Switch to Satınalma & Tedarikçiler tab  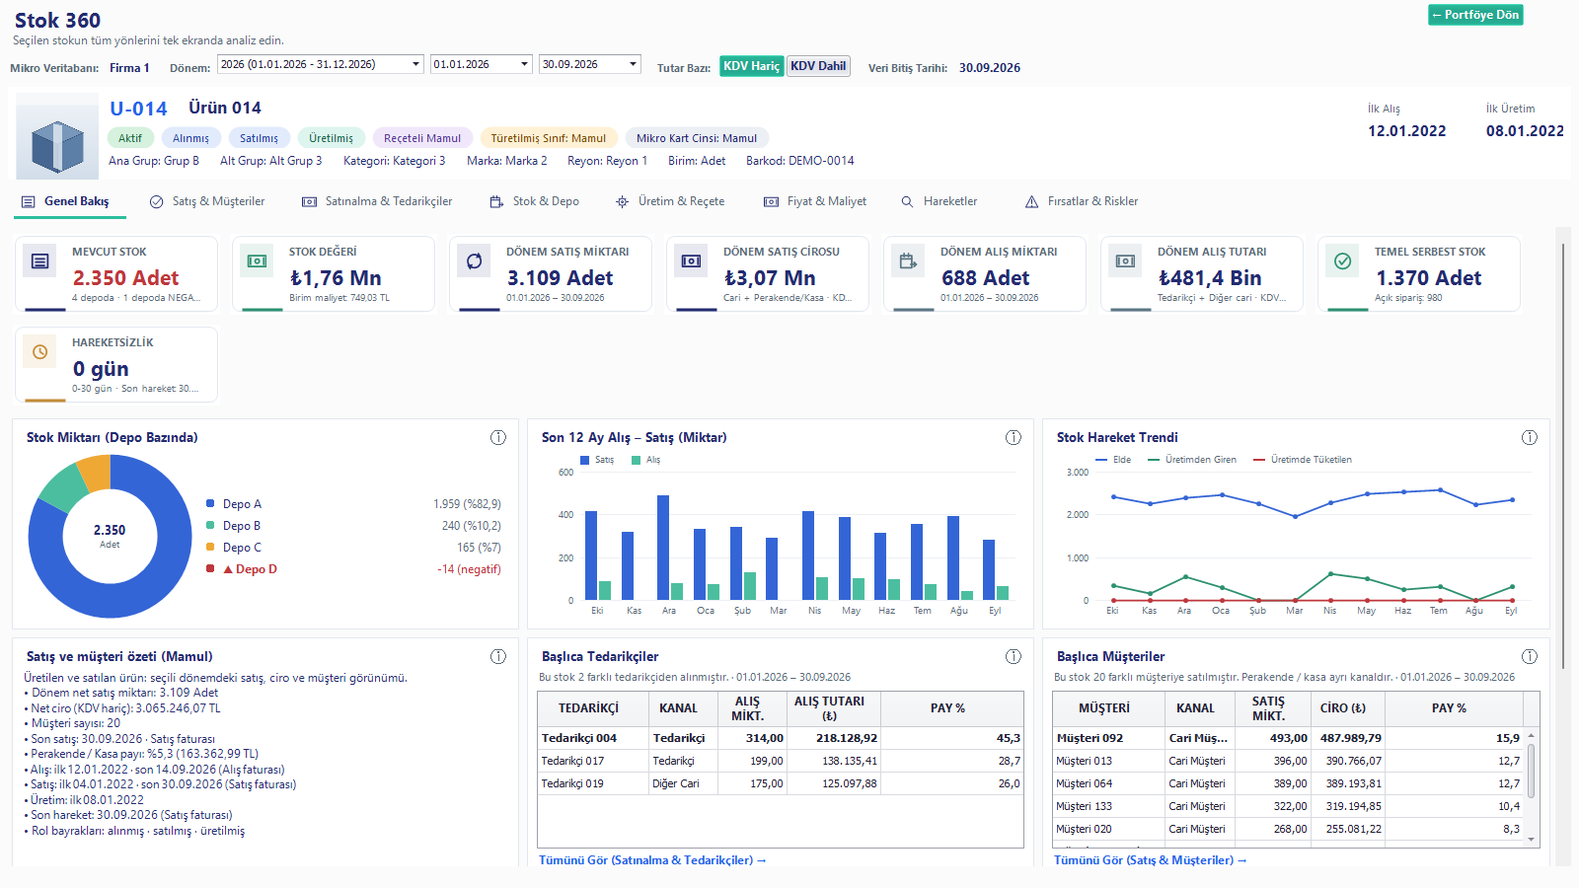377,201
